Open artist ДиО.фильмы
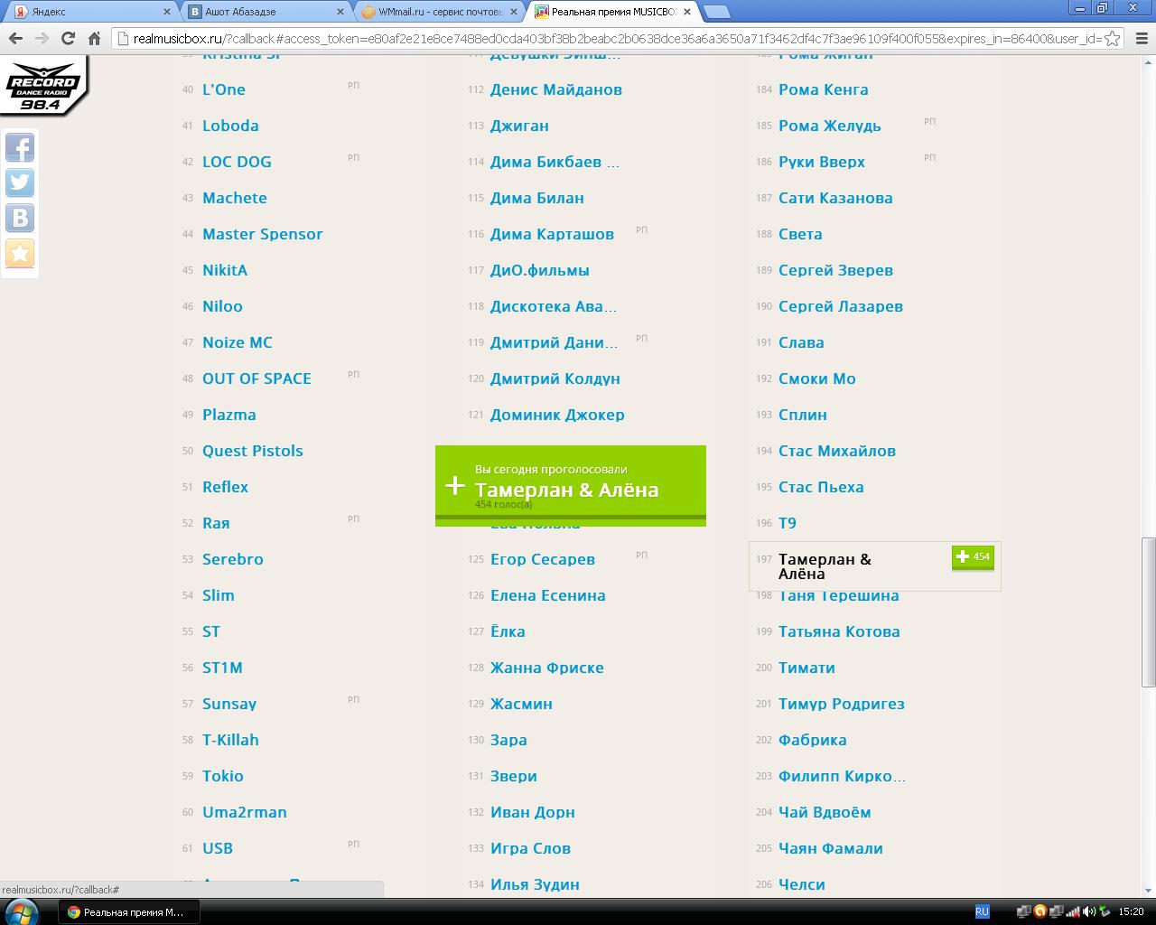1156x925 pixels. [540, 270]
